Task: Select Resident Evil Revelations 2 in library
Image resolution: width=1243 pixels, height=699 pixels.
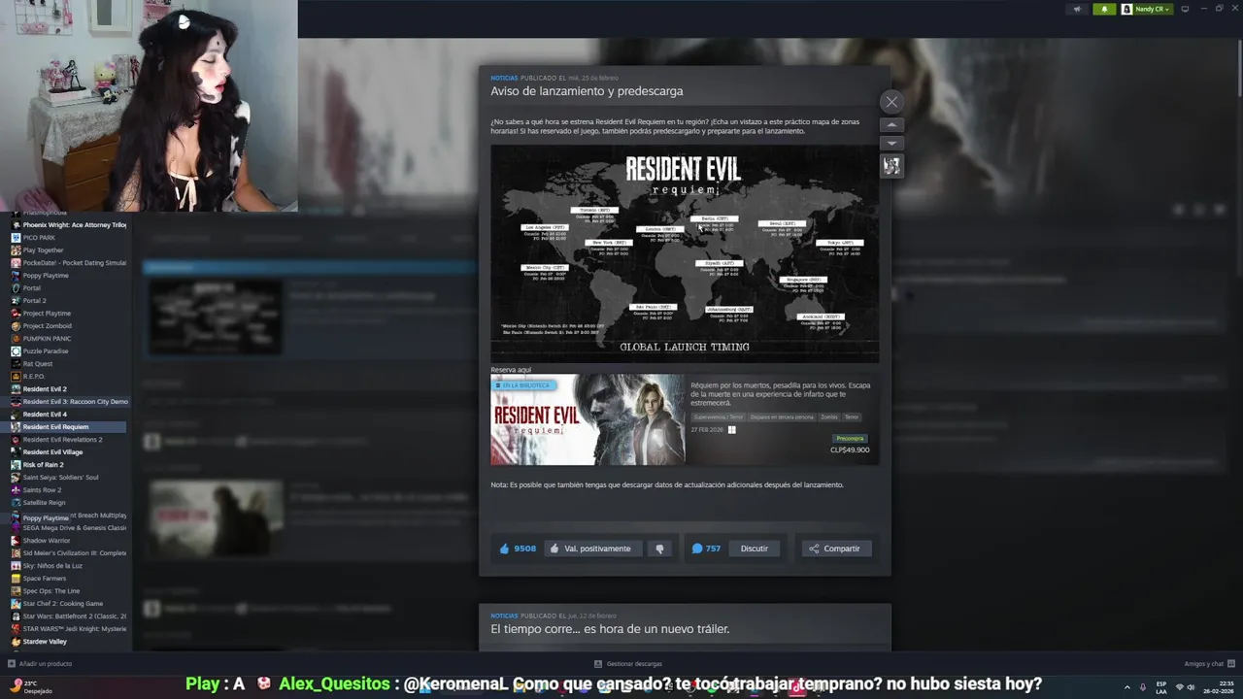Action: pyautogui.click(x=68, y=440)
